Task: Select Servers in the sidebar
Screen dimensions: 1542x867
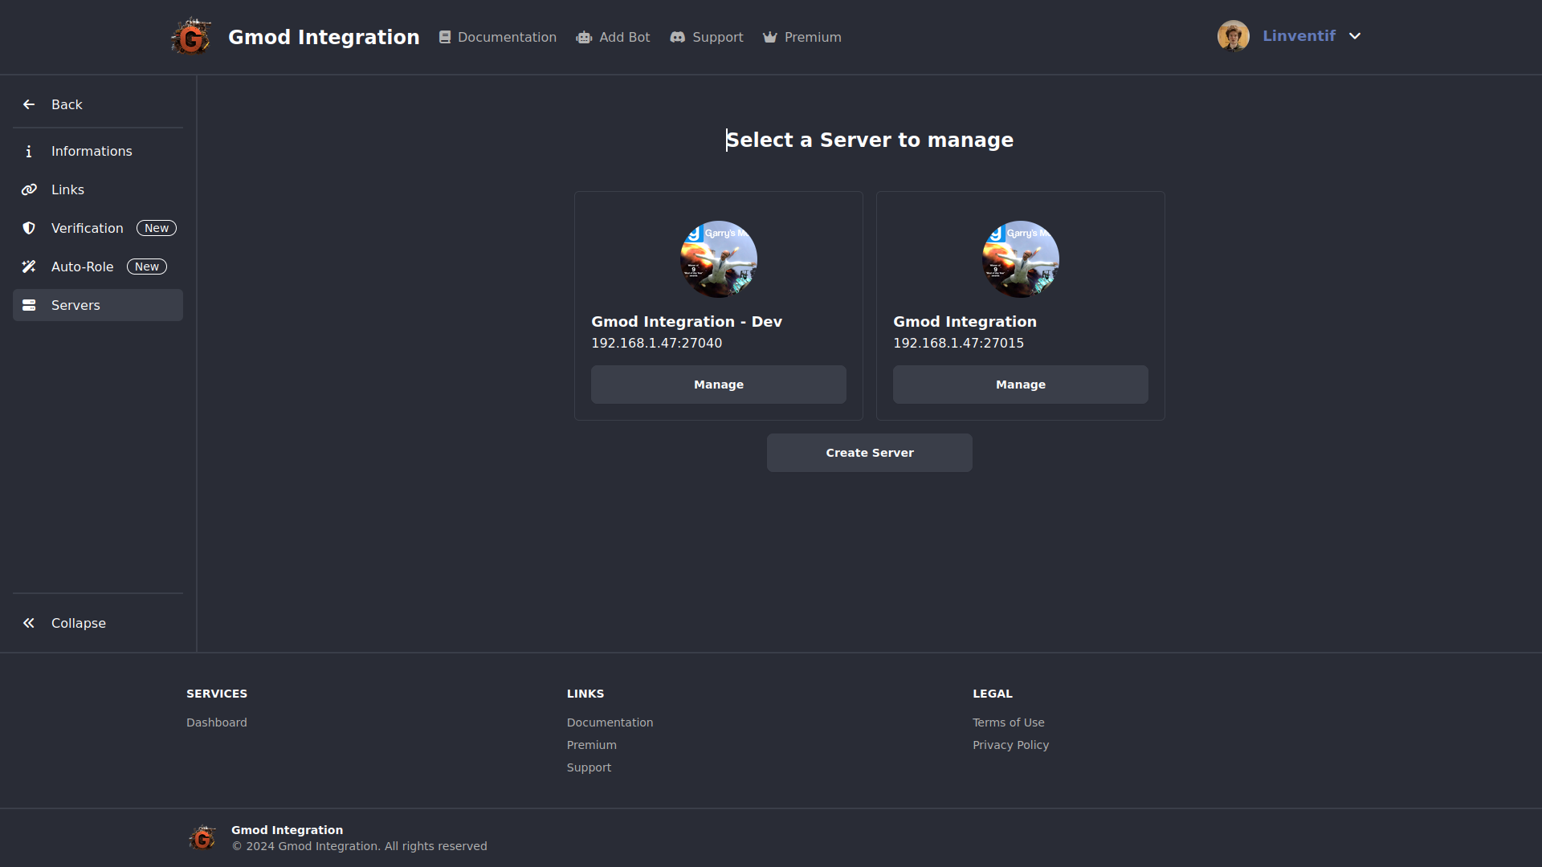Action: (x=98, y=305)
